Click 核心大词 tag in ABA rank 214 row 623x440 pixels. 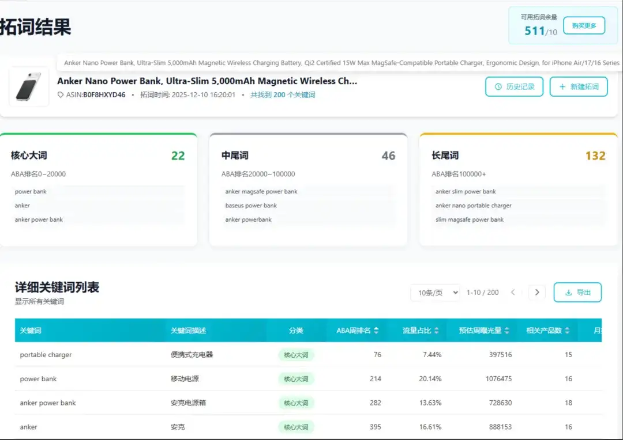[x=296, y=379]
